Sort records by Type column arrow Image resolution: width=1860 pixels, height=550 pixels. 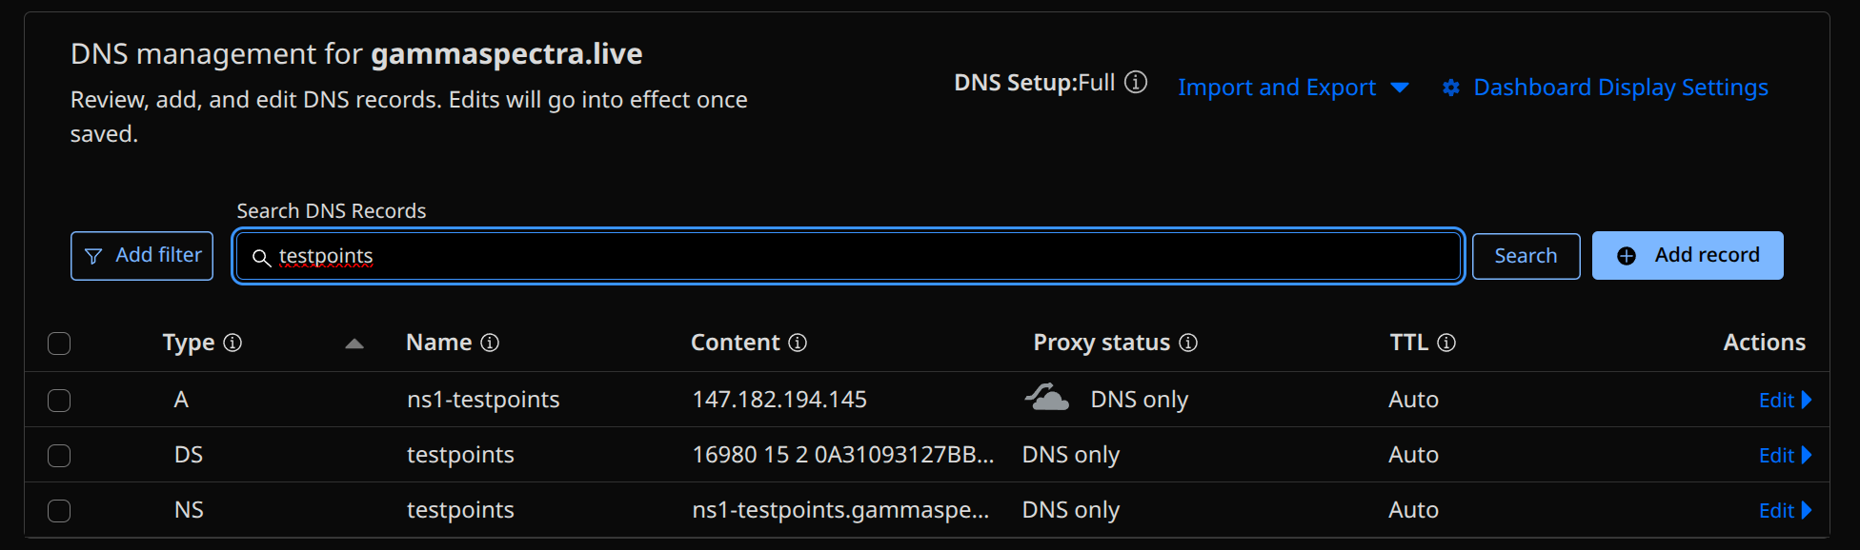[354, 344]
